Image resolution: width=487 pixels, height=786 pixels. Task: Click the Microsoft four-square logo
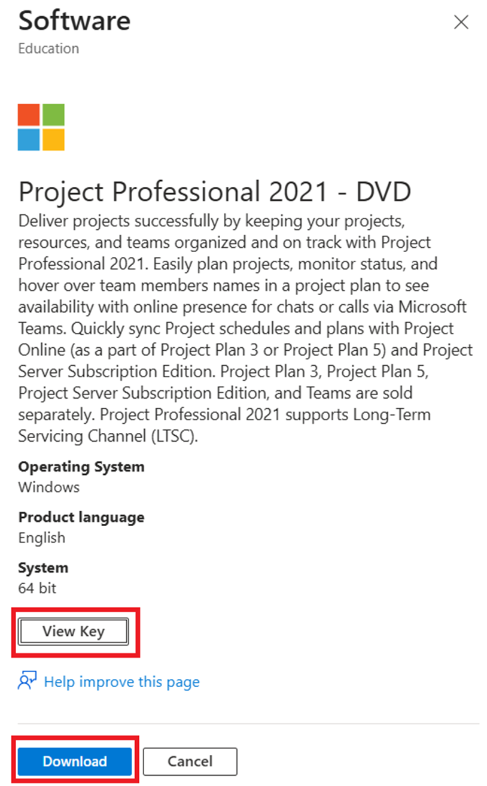click(x=41, y=127)
